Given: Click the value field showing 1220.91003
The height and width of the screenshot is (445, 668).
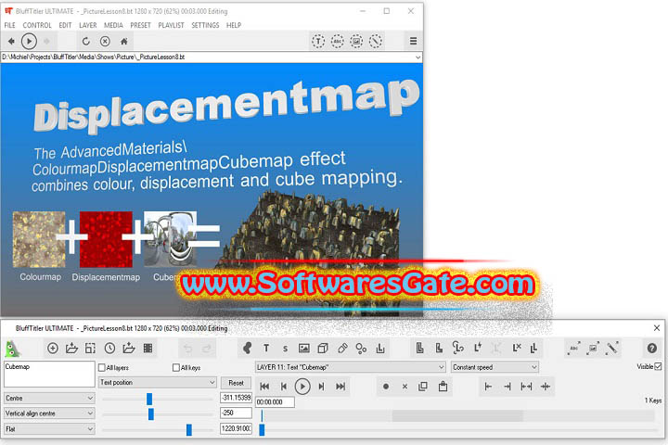Looking at the screenshot, I should click(236, 428).
